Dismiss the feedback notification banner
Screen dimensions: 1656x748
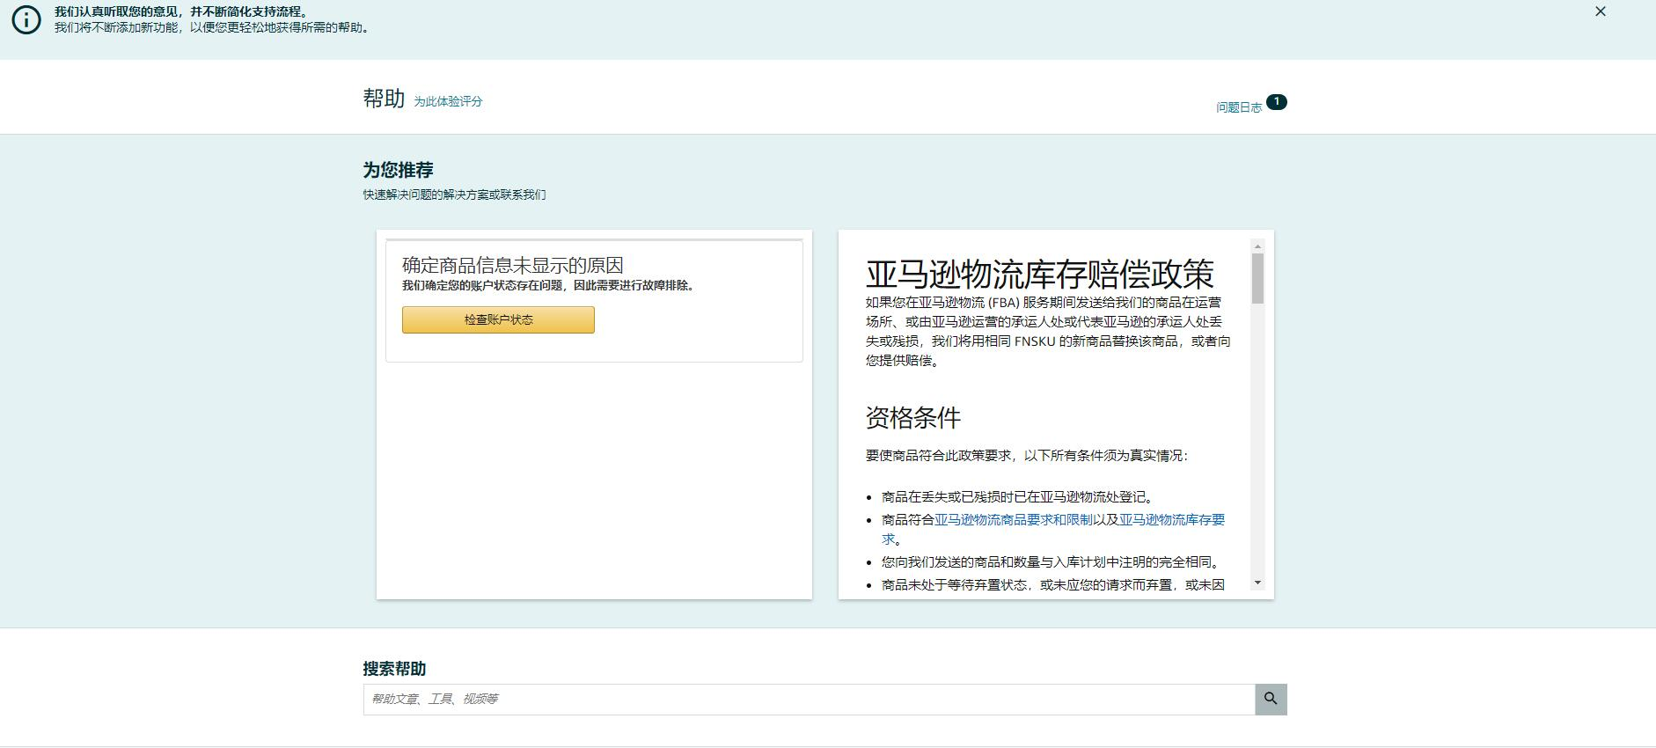coord(1600,11)
